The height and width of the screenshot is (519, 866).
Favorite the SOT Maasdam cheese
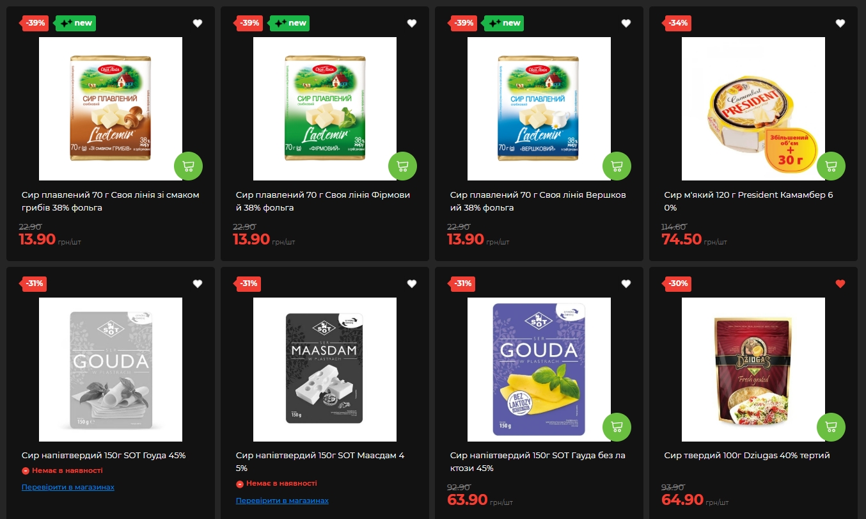point(412,283)
